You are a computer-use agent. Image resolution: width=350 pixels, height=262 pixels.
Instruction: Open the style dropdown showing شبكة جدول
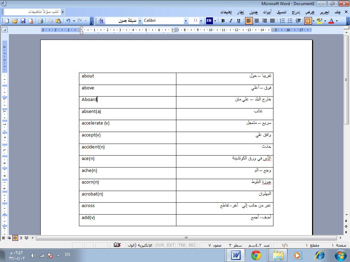140,21
